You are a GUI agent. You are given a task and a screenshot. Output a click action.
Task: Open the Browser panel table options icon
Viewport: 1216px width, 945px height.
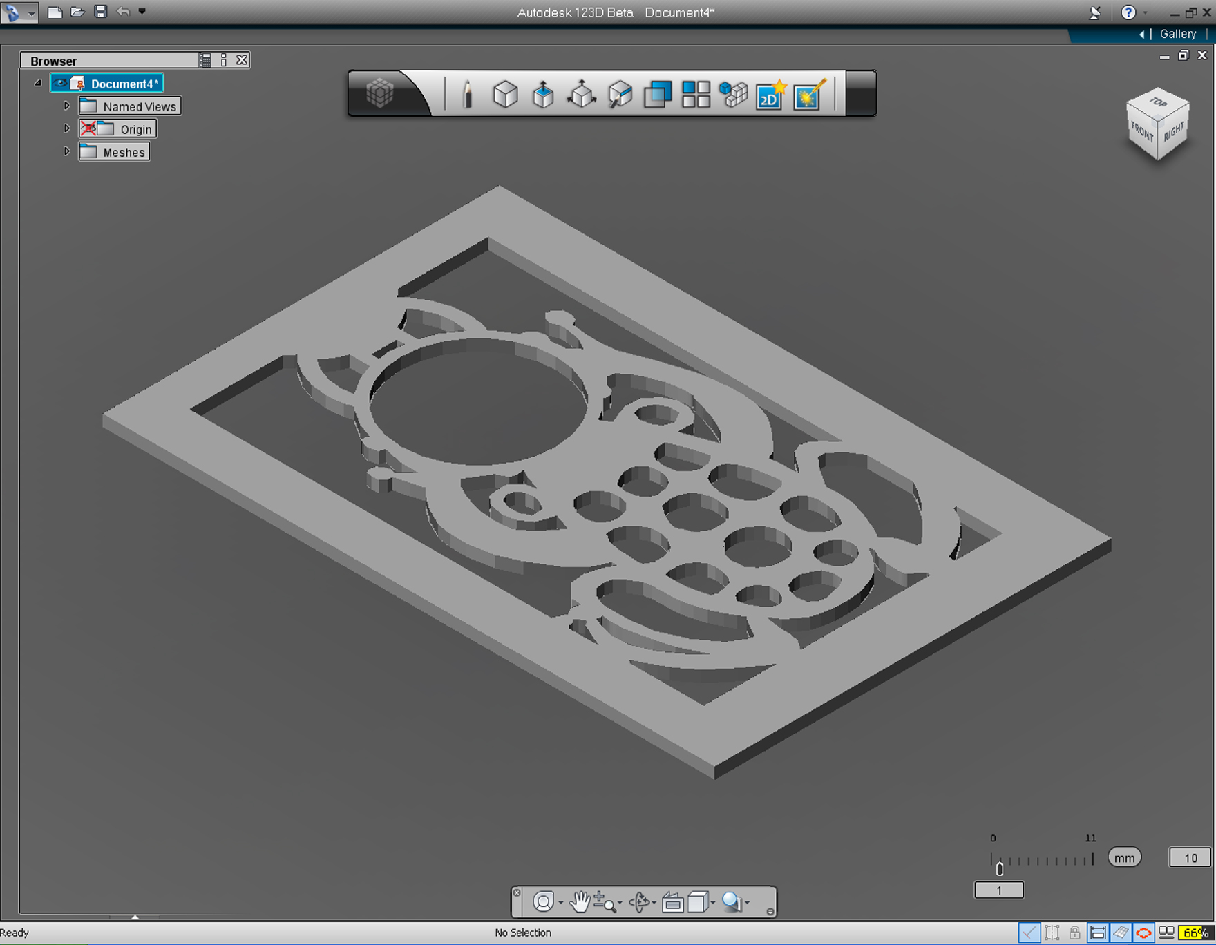click(206, 60)
